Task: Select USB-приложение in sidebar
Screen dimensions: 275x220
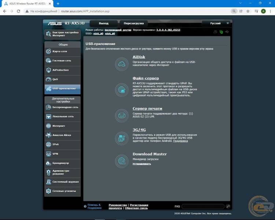Action: [62, 89]
